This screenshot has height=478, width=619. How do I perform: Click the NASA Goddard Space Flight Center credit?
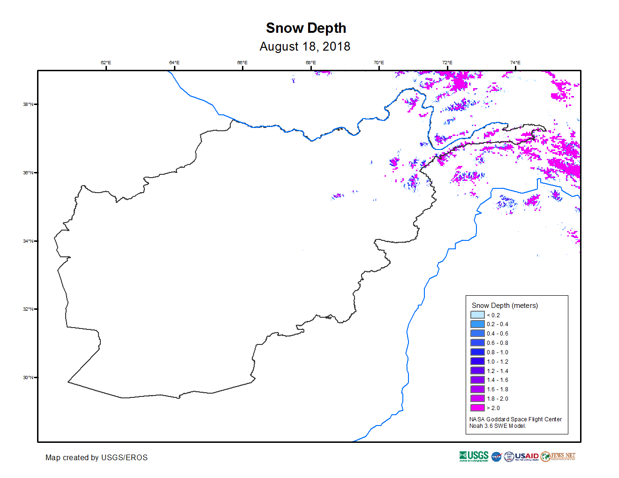(x=515, y=419)
